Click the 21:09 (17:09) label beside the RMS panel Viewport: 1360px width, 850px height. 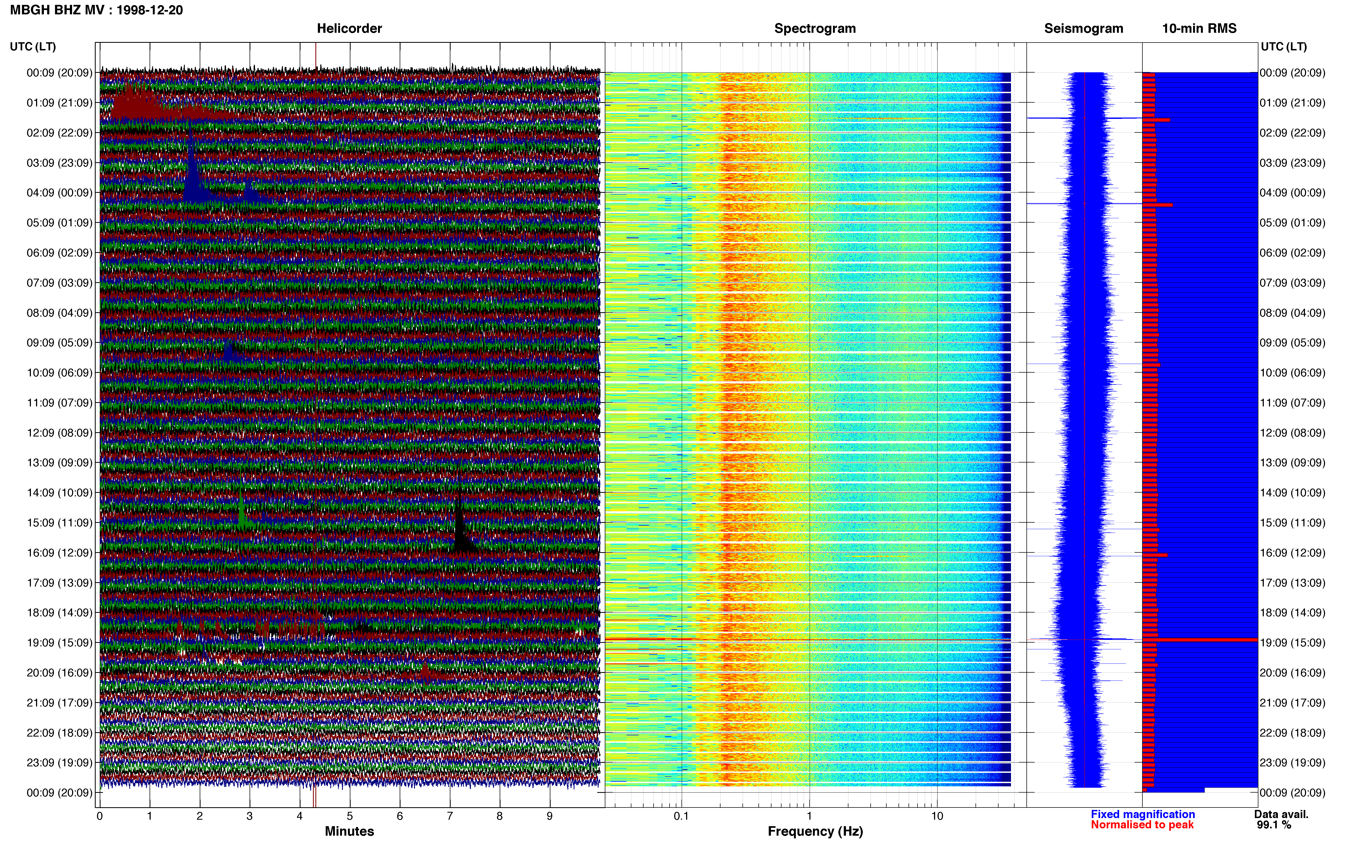1293,703
